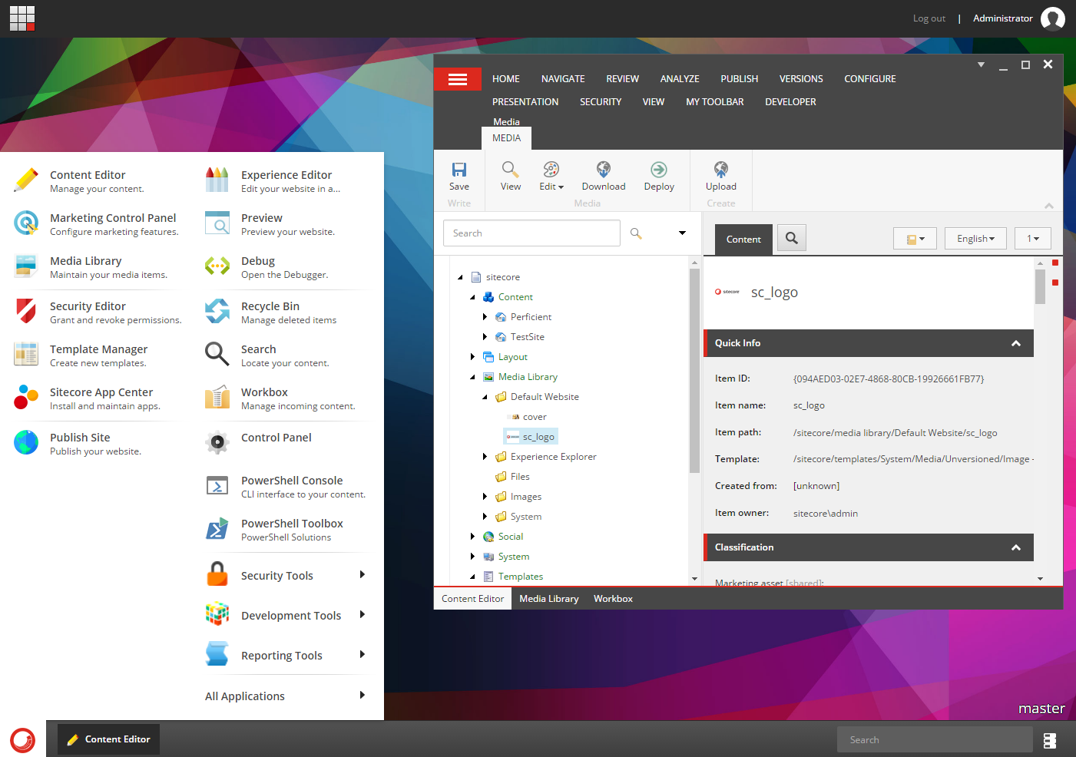Image resolution: width=1076 pixels, height=757 pixels.
Task: Click the content tree search field
Action: [531, 233]
